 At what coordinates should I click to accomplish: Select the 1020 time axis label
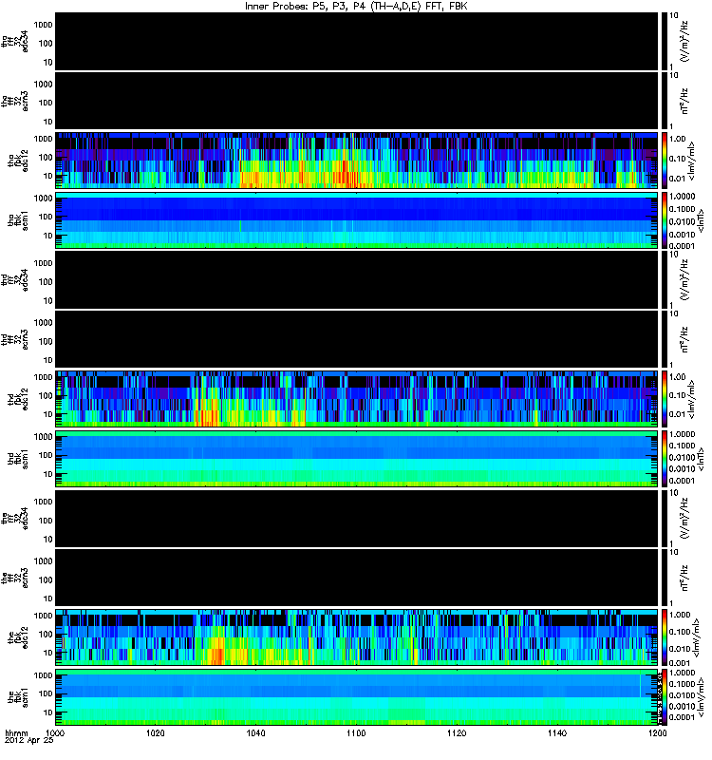155,732
